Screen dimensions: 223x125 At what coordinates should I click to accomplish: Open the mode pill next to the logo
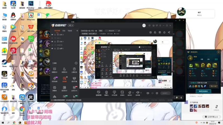click(71, 25)
